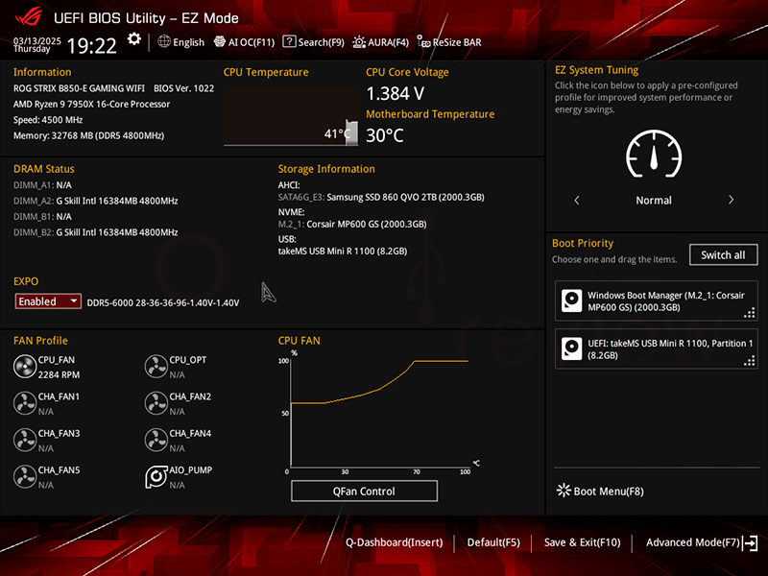The width and height of the screenshot is (768, 576).
Task: Click Windows Boot Manager disk icon
Action: tap(571, 300)
